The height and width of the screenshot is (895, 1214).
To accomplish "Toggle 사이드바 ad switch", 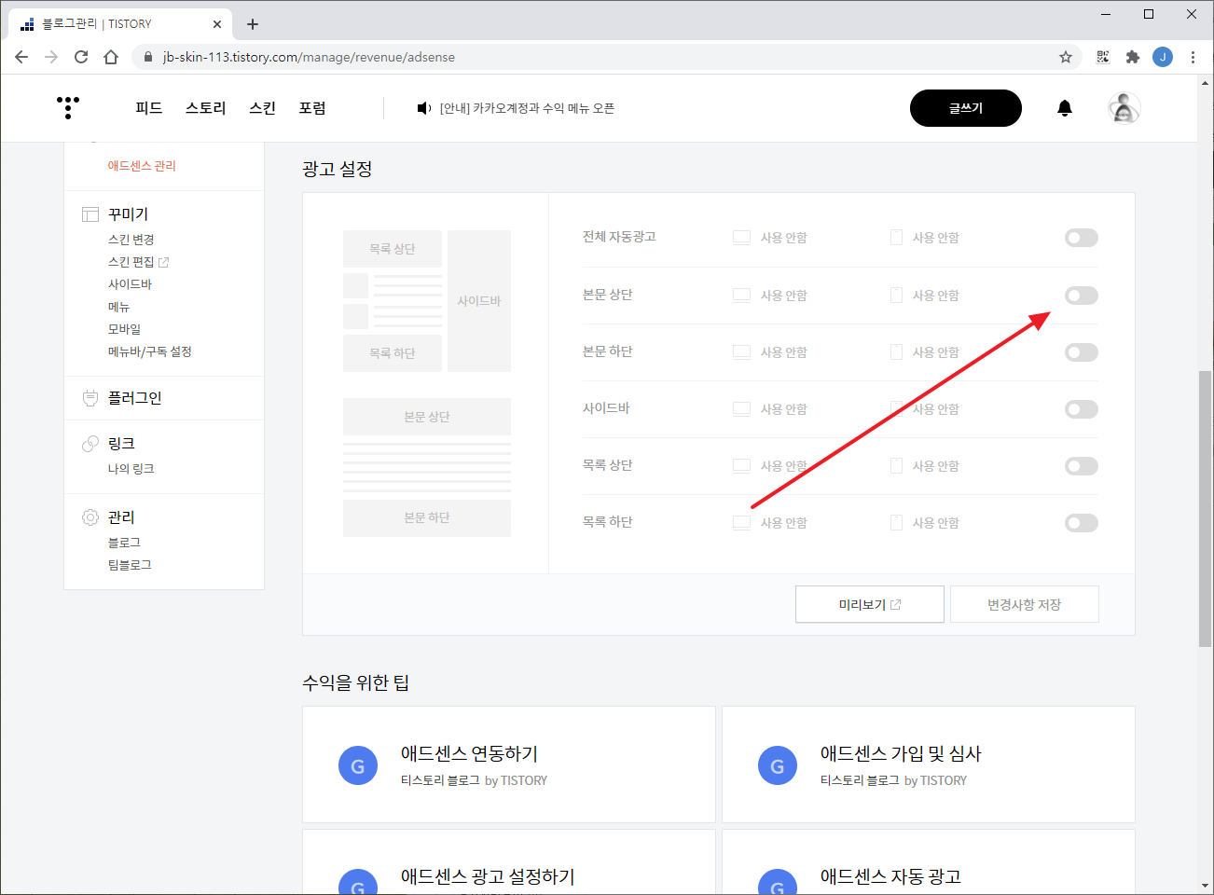I will (x=1082, y=409).
